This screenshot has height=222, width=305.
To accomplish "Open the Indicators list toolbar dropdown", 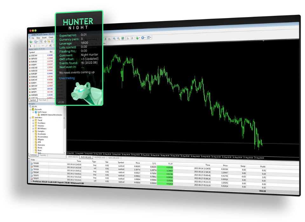I will click(138, 38).
